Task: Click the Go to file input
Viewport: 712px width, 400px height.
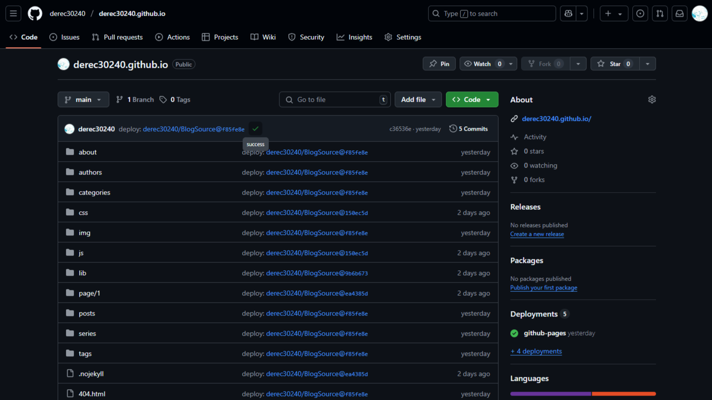Action: click(335, 100)
